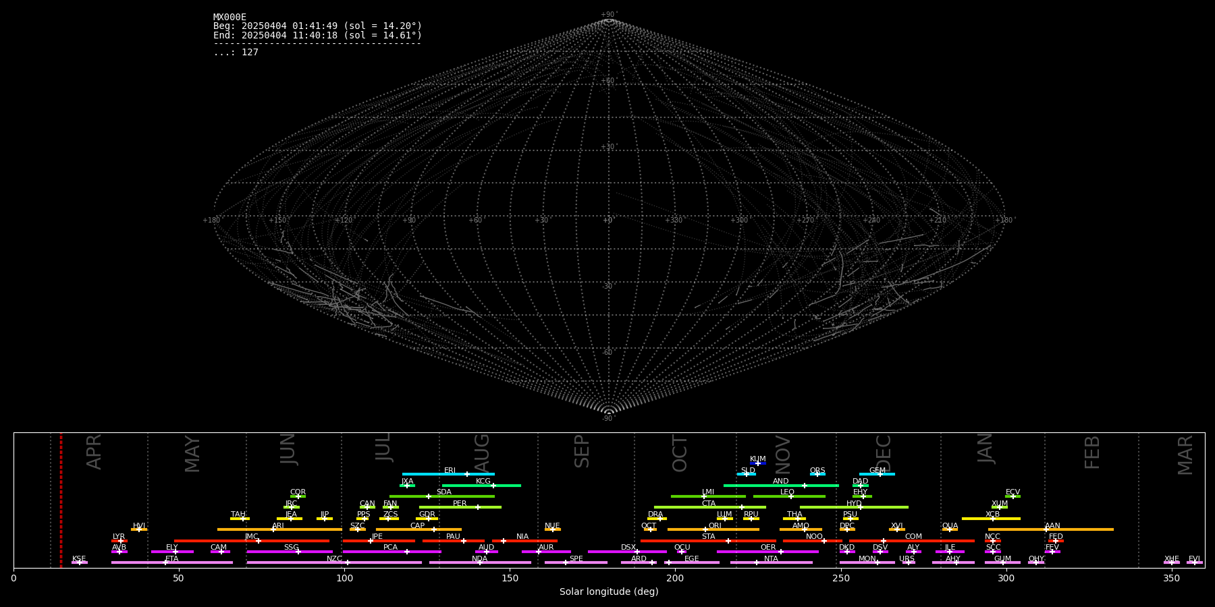Click the COR shower label
Image resolution: width=1215 pixels, height=607 pixels.
point(298,492)
